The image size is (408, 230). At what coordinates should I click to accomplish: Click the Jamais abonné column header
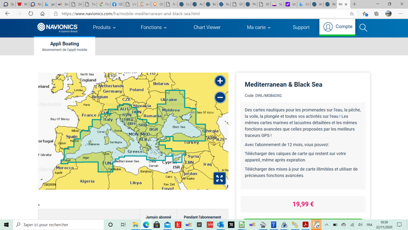tap(158, 217)
